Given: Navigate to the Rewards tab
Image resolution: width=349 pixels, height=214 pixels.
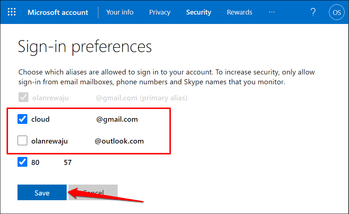Looking at the screenshot, I should pyautogui.click(x=239, y=12).
